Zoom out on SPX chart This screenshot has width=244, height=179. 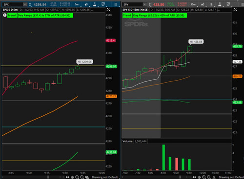click(x=82, y=177)
